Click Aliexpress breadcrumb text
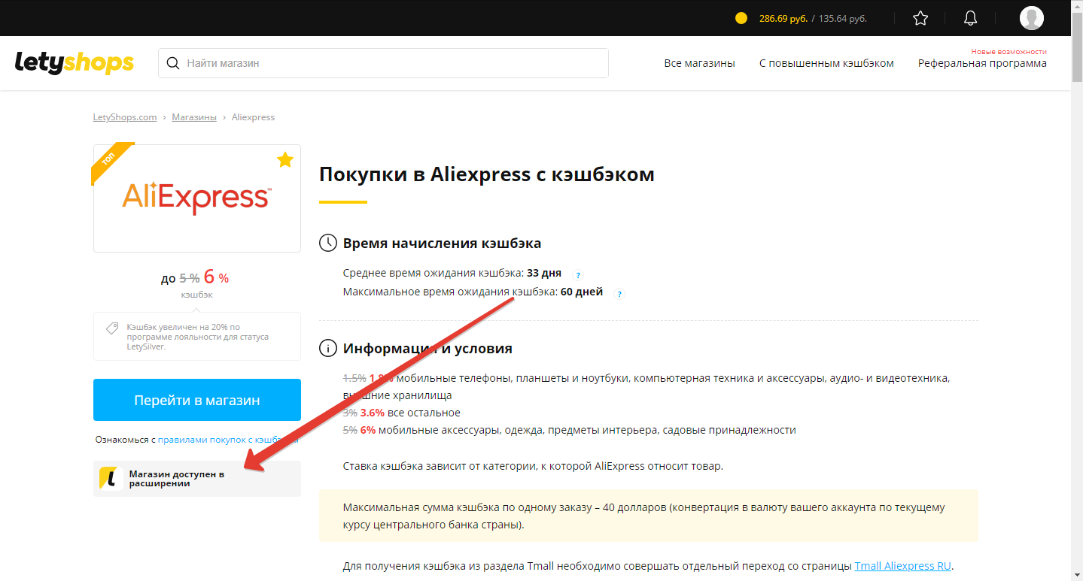The width and height of the screenshot is (1083, 581). (x=253, y=117)
